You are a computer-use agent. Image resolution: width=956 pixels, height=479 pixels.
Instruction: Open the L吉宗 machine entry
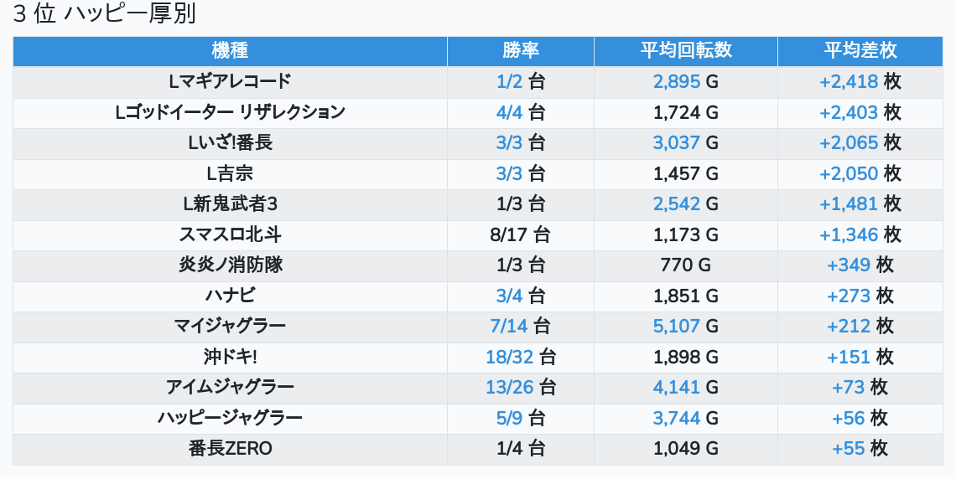[x=230, y=173]
